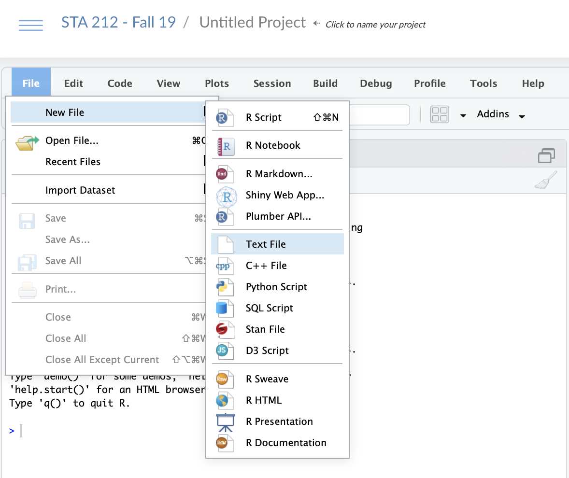Click the D3 Script JS icon
The image size is (569, 478).
click(225, 351)
